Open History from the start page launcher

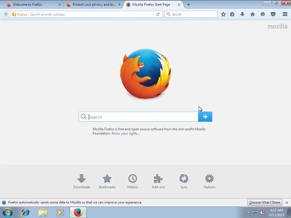click(x=133, y=181)
